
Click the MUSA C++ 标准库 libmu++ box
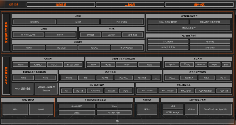[46, 89]
